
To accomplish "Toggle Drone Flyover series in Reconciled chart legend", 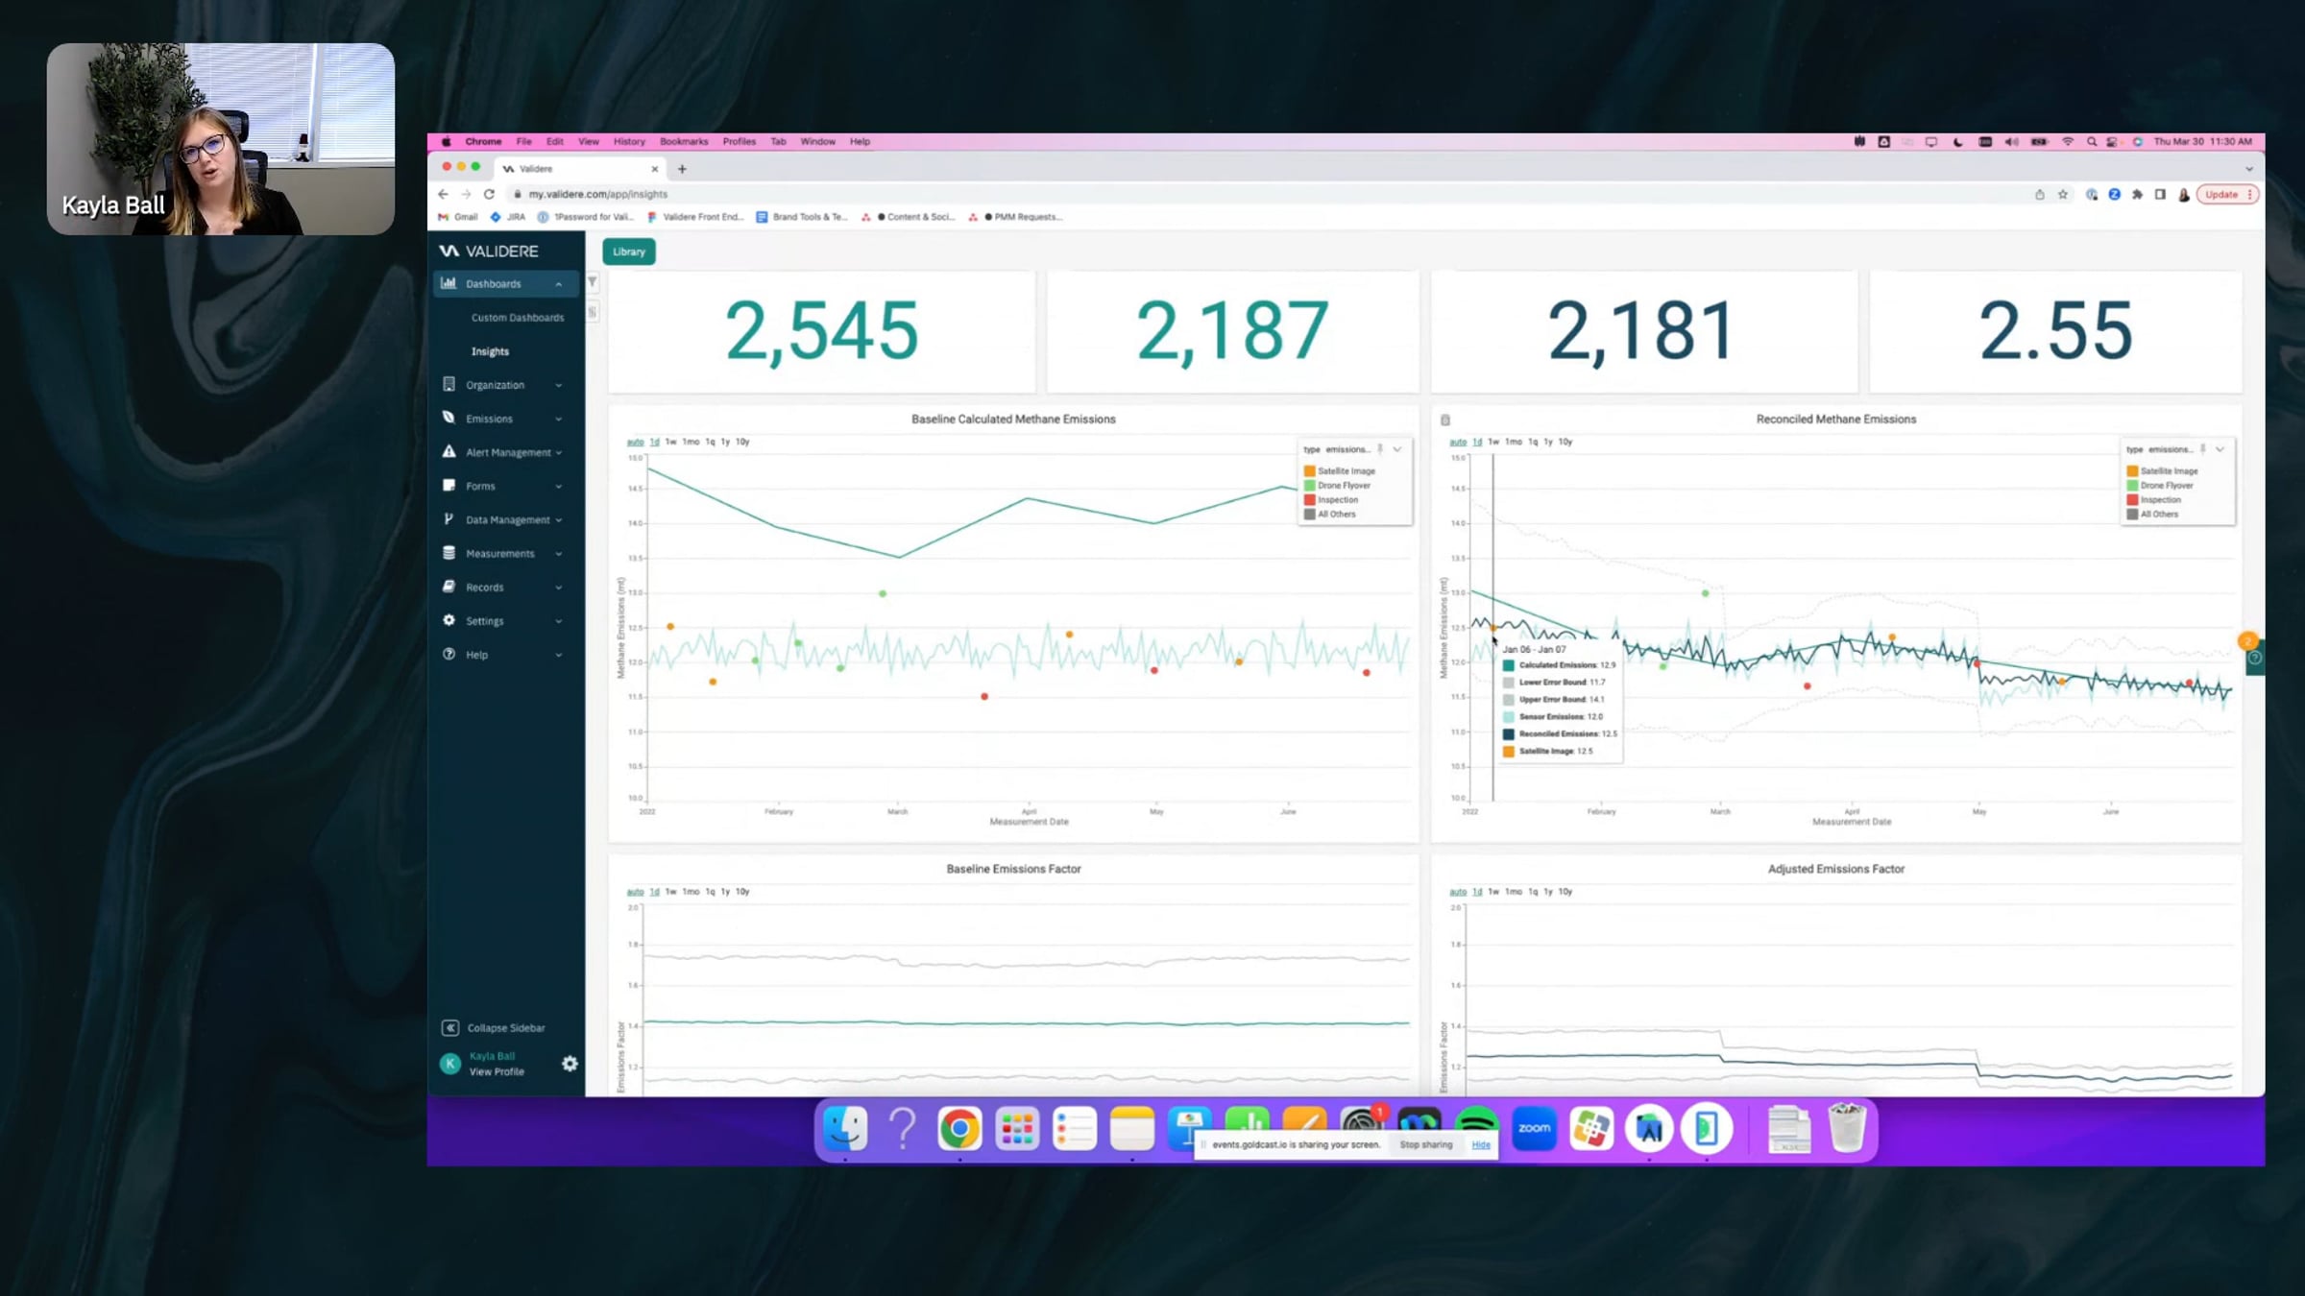I will click(2166, 486).
